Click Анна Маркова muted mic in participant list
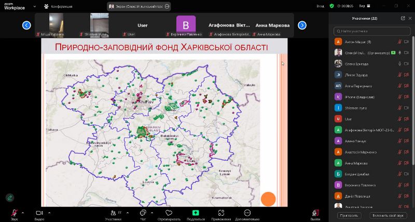The height and width of the screenshot is (222, 415). [399, 163]
